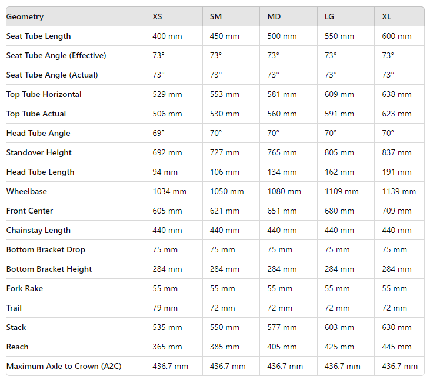Click the 79 mm trail value
The image size is (430, 383).
[x=165, y=308]
